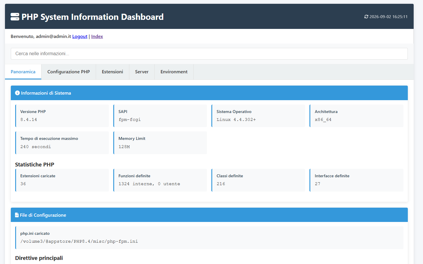
Task: Click the Sistema Operativo label
Action: coord(234,112)
